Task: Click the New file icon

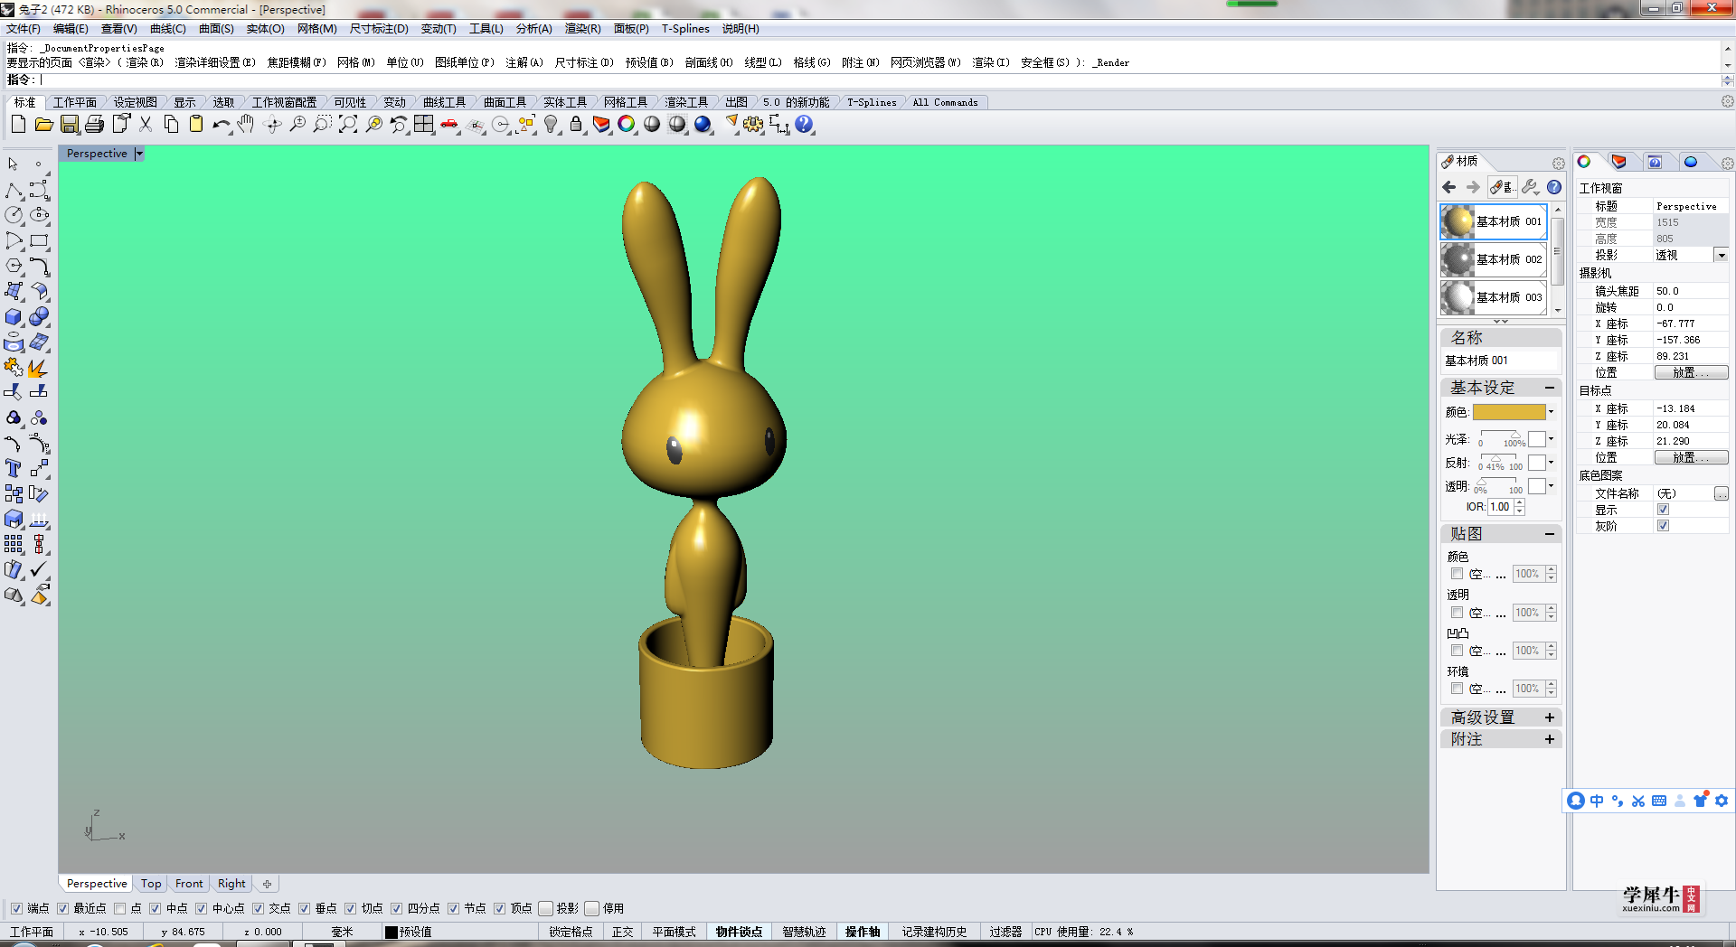Action: (18, 125)
